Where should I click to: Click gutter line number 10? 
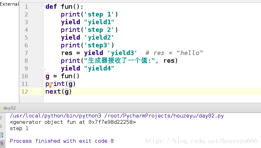point(24,76)
